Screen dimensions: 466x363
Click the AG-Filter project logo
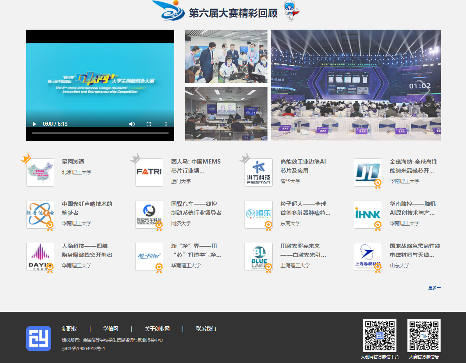click(149, 256)
